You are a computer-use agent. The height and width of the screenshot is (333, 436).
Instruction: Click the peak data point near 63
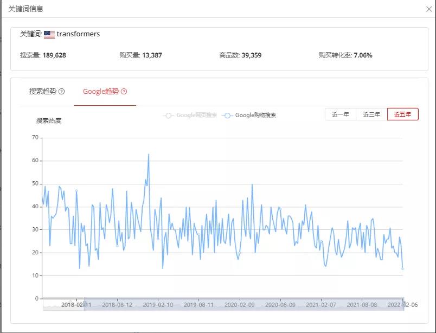(x=149, y=154)
